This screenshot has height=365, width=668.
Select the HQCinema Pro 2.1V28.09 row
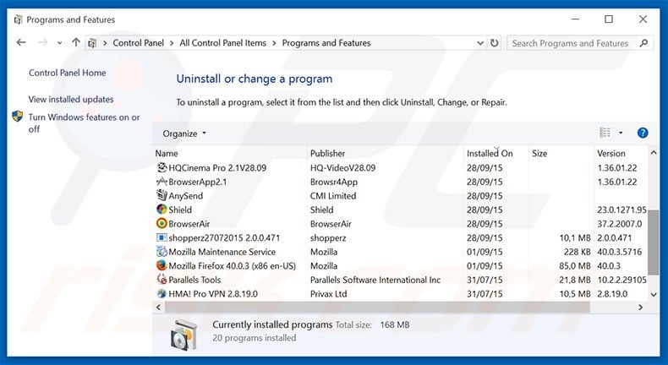pyautogui.click(x=401, y=167)
